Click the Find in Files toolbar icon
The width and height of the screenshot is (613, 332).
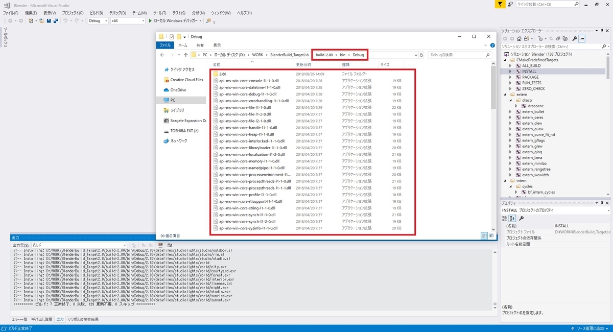click(208, 21)
